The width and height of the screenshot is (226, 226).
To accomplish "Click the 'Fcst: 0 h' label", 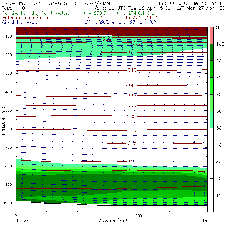I will pos(16,8).
